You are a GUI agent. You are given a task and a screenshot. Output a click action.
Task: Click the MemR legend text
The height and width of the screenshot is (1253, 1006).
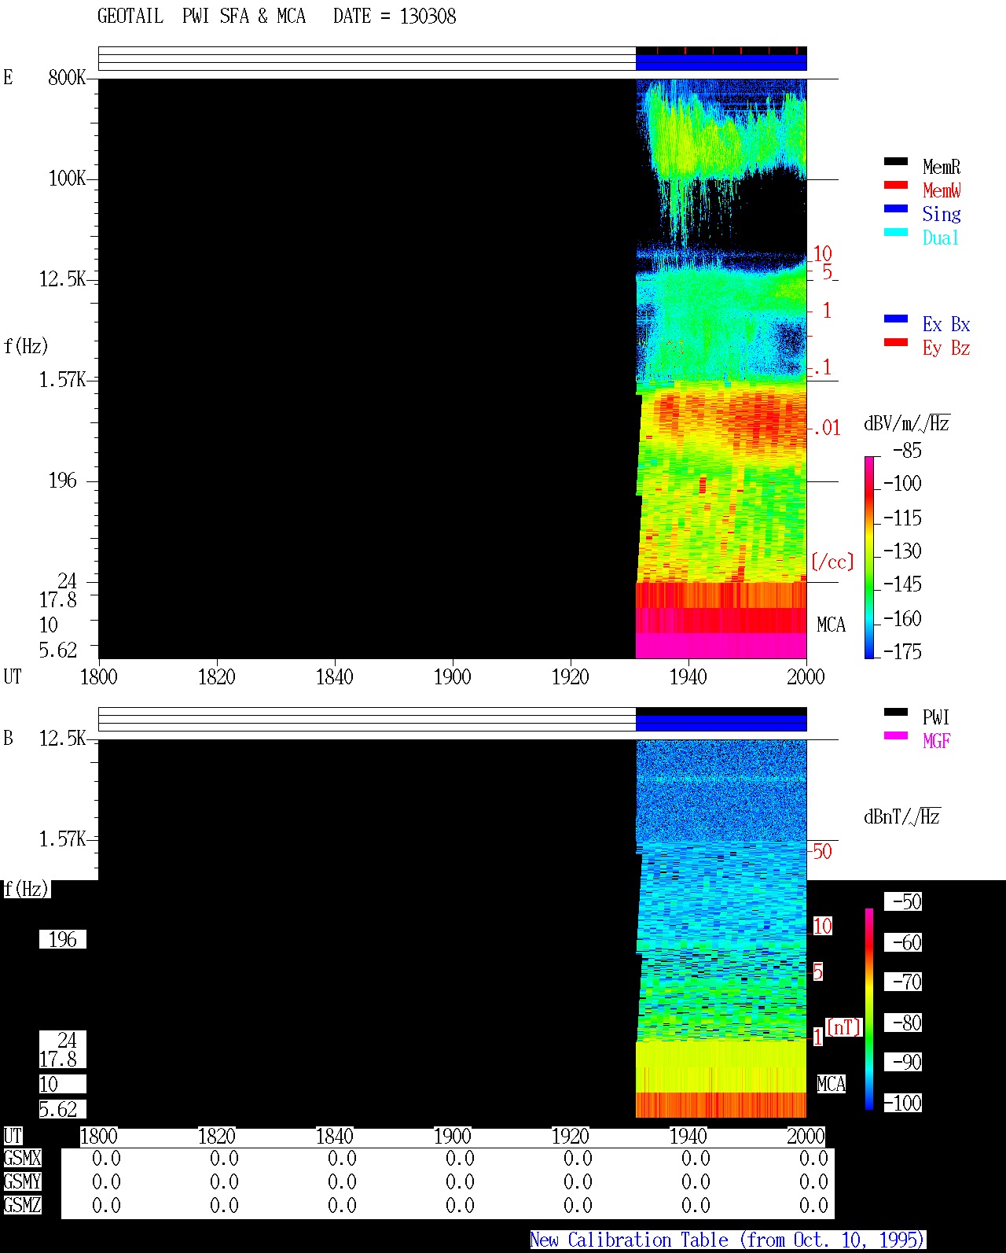[942, 167]
